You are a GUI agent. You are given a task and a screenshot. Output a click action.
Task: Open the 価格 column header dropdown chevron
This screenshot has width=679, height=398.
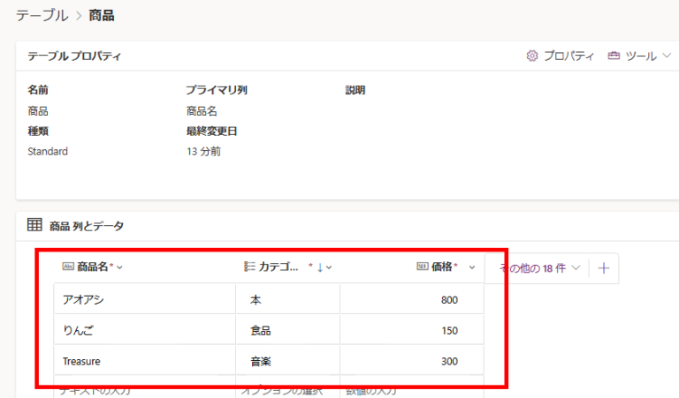(472, 267)
